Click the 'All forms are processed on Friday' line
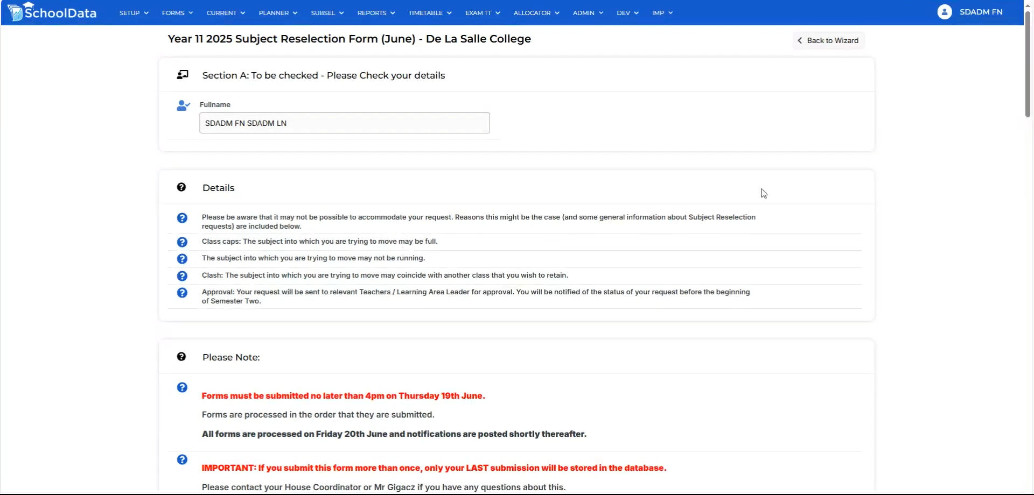Image resolution: width=1034 pixels, height=495 pixels. (x=394, y=434)
